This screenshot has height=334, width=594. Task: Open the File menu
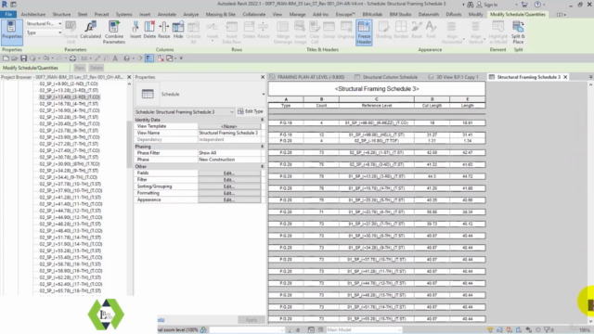pyautogui.click(x=8, y=15)
